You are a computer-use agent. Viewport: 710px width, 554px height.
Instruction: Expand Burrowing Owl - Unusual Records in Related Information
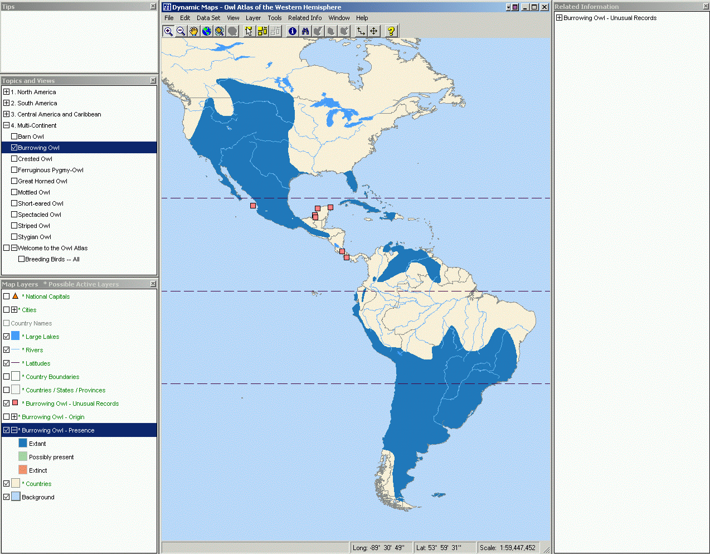(559, 18)
